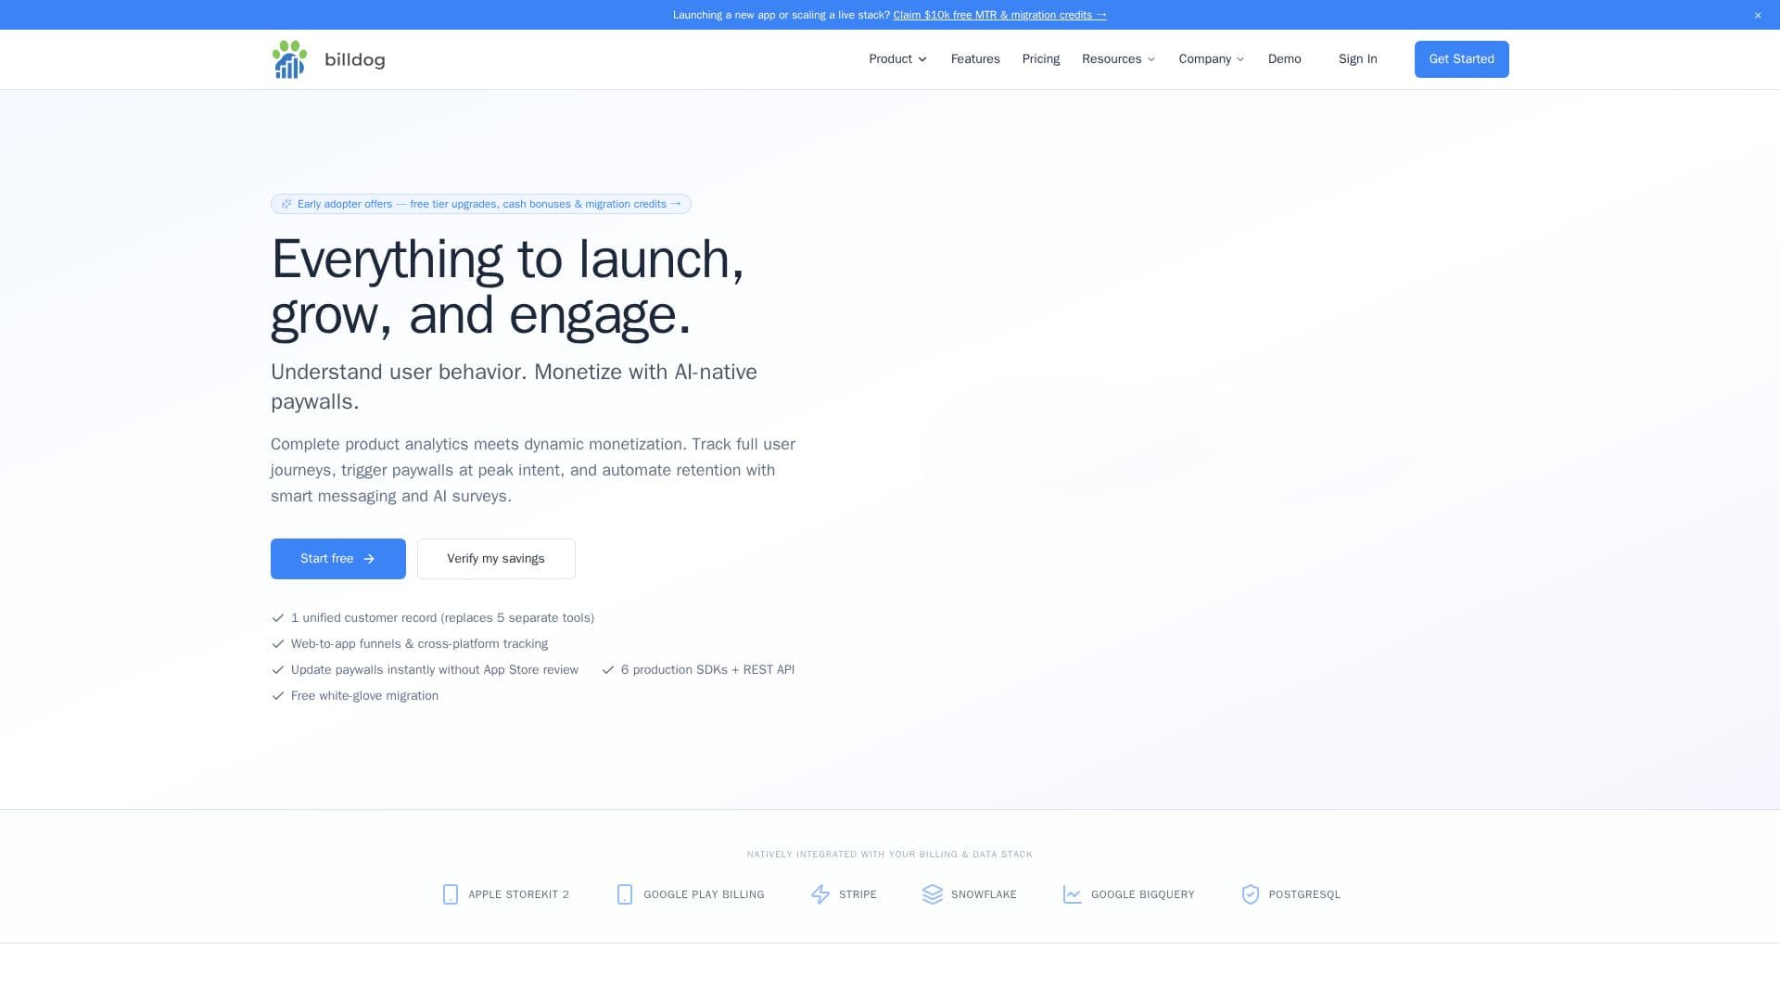Click the SNOWFLAKE label text
Screen dimensions: 1780x1001
pos(984,895)
